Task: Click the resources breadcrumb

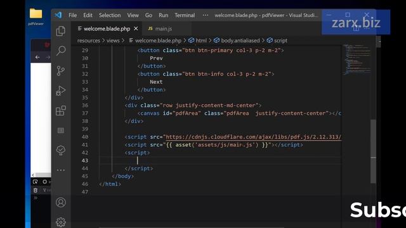Action: (89, 41)
